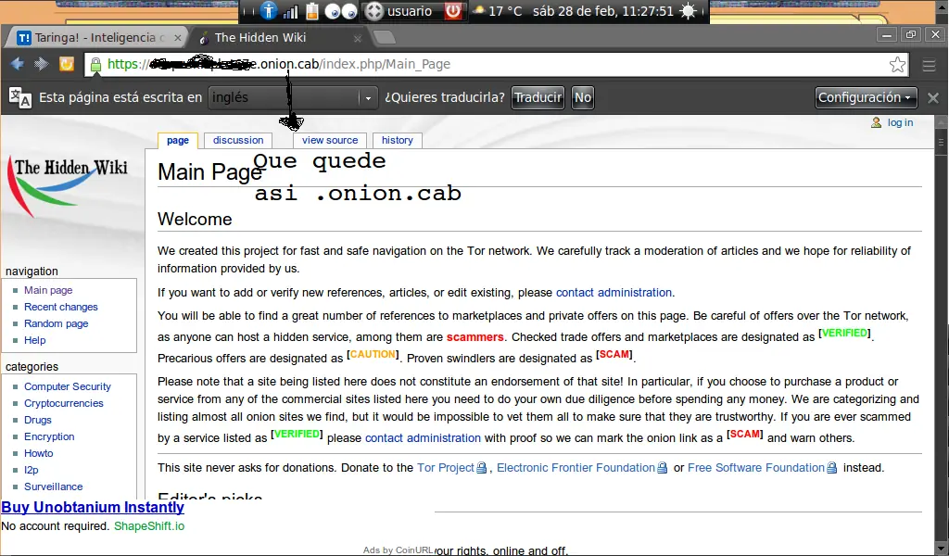
Task: Open the Drugs category link
Action: point(37,420)
